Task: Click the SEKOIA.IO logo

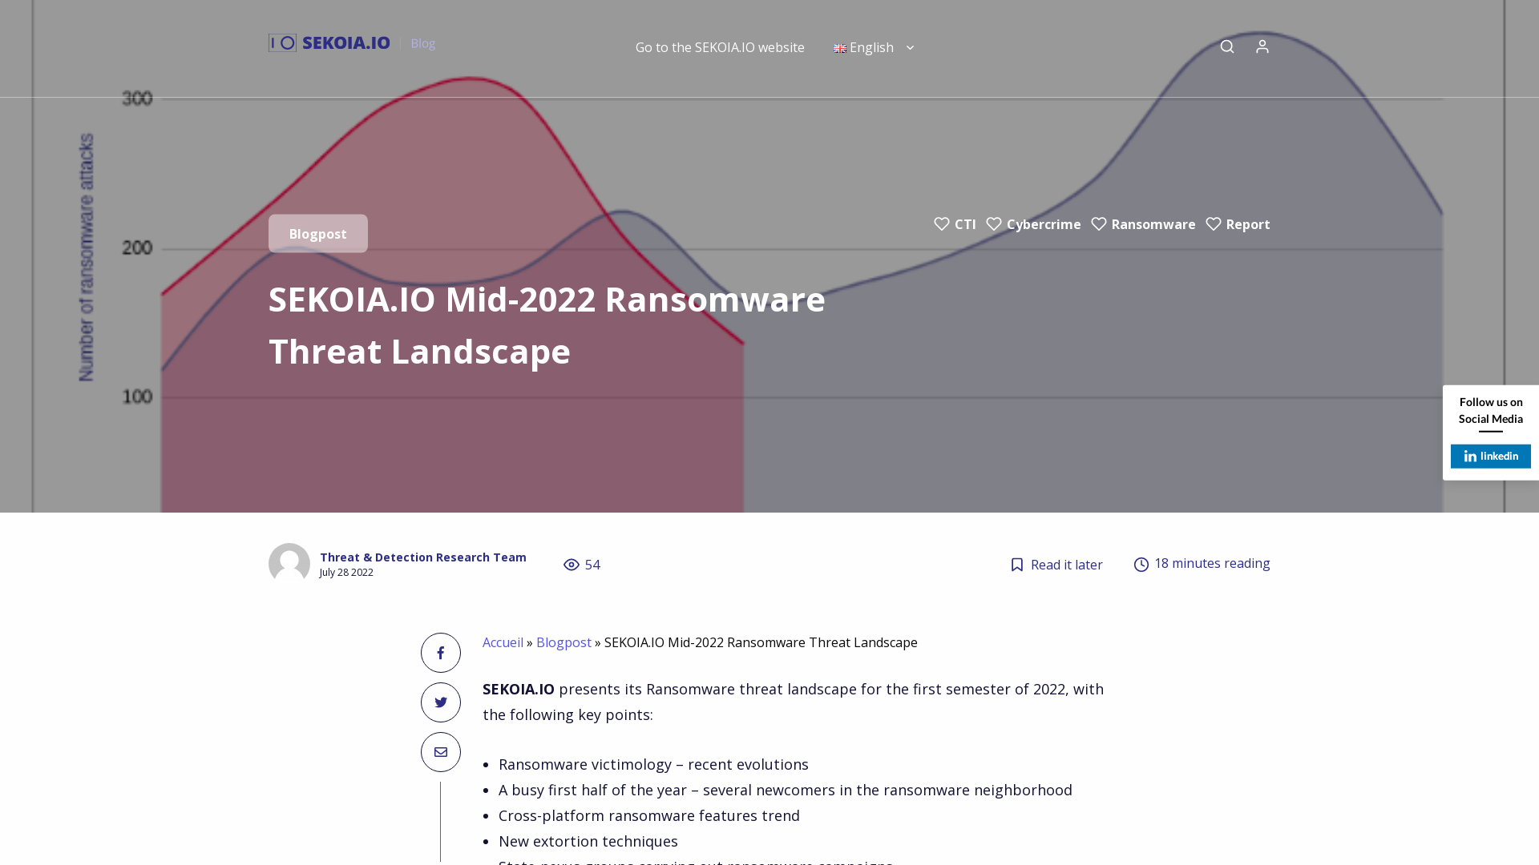Action: (x=329, y=42)
